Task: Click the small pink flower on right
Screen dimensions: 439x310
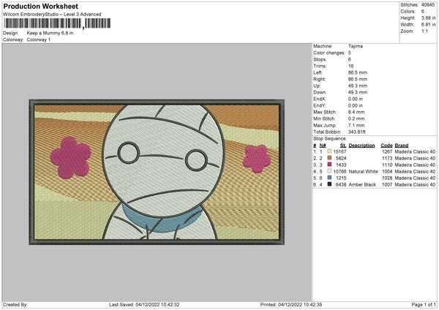Action: (x=257, y=159)
